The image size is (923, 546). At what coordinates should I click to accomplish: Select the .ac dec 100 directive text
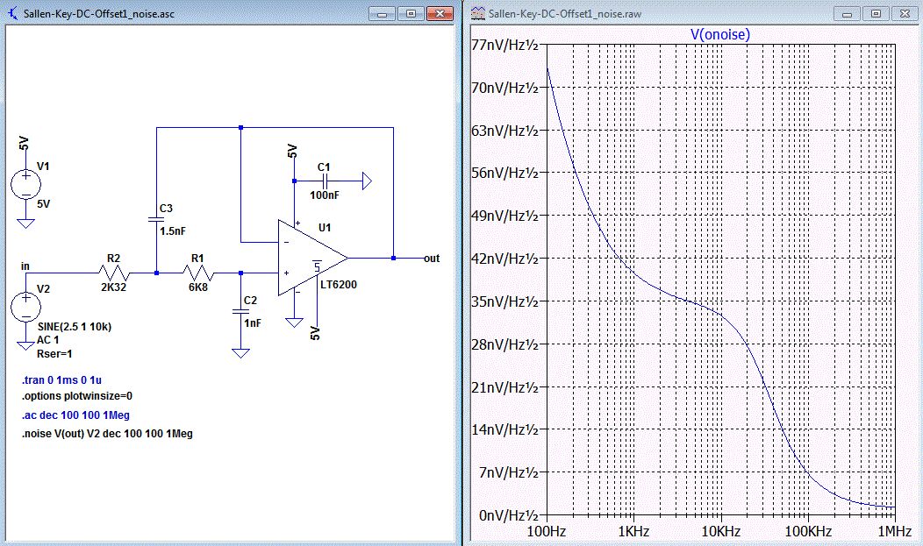point(76,415)
